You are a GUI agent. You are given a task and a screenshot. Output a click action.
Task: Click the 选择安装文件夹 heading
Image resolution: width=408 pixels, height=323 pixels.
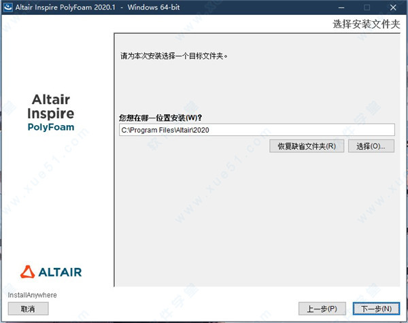[x=367, y=24]
